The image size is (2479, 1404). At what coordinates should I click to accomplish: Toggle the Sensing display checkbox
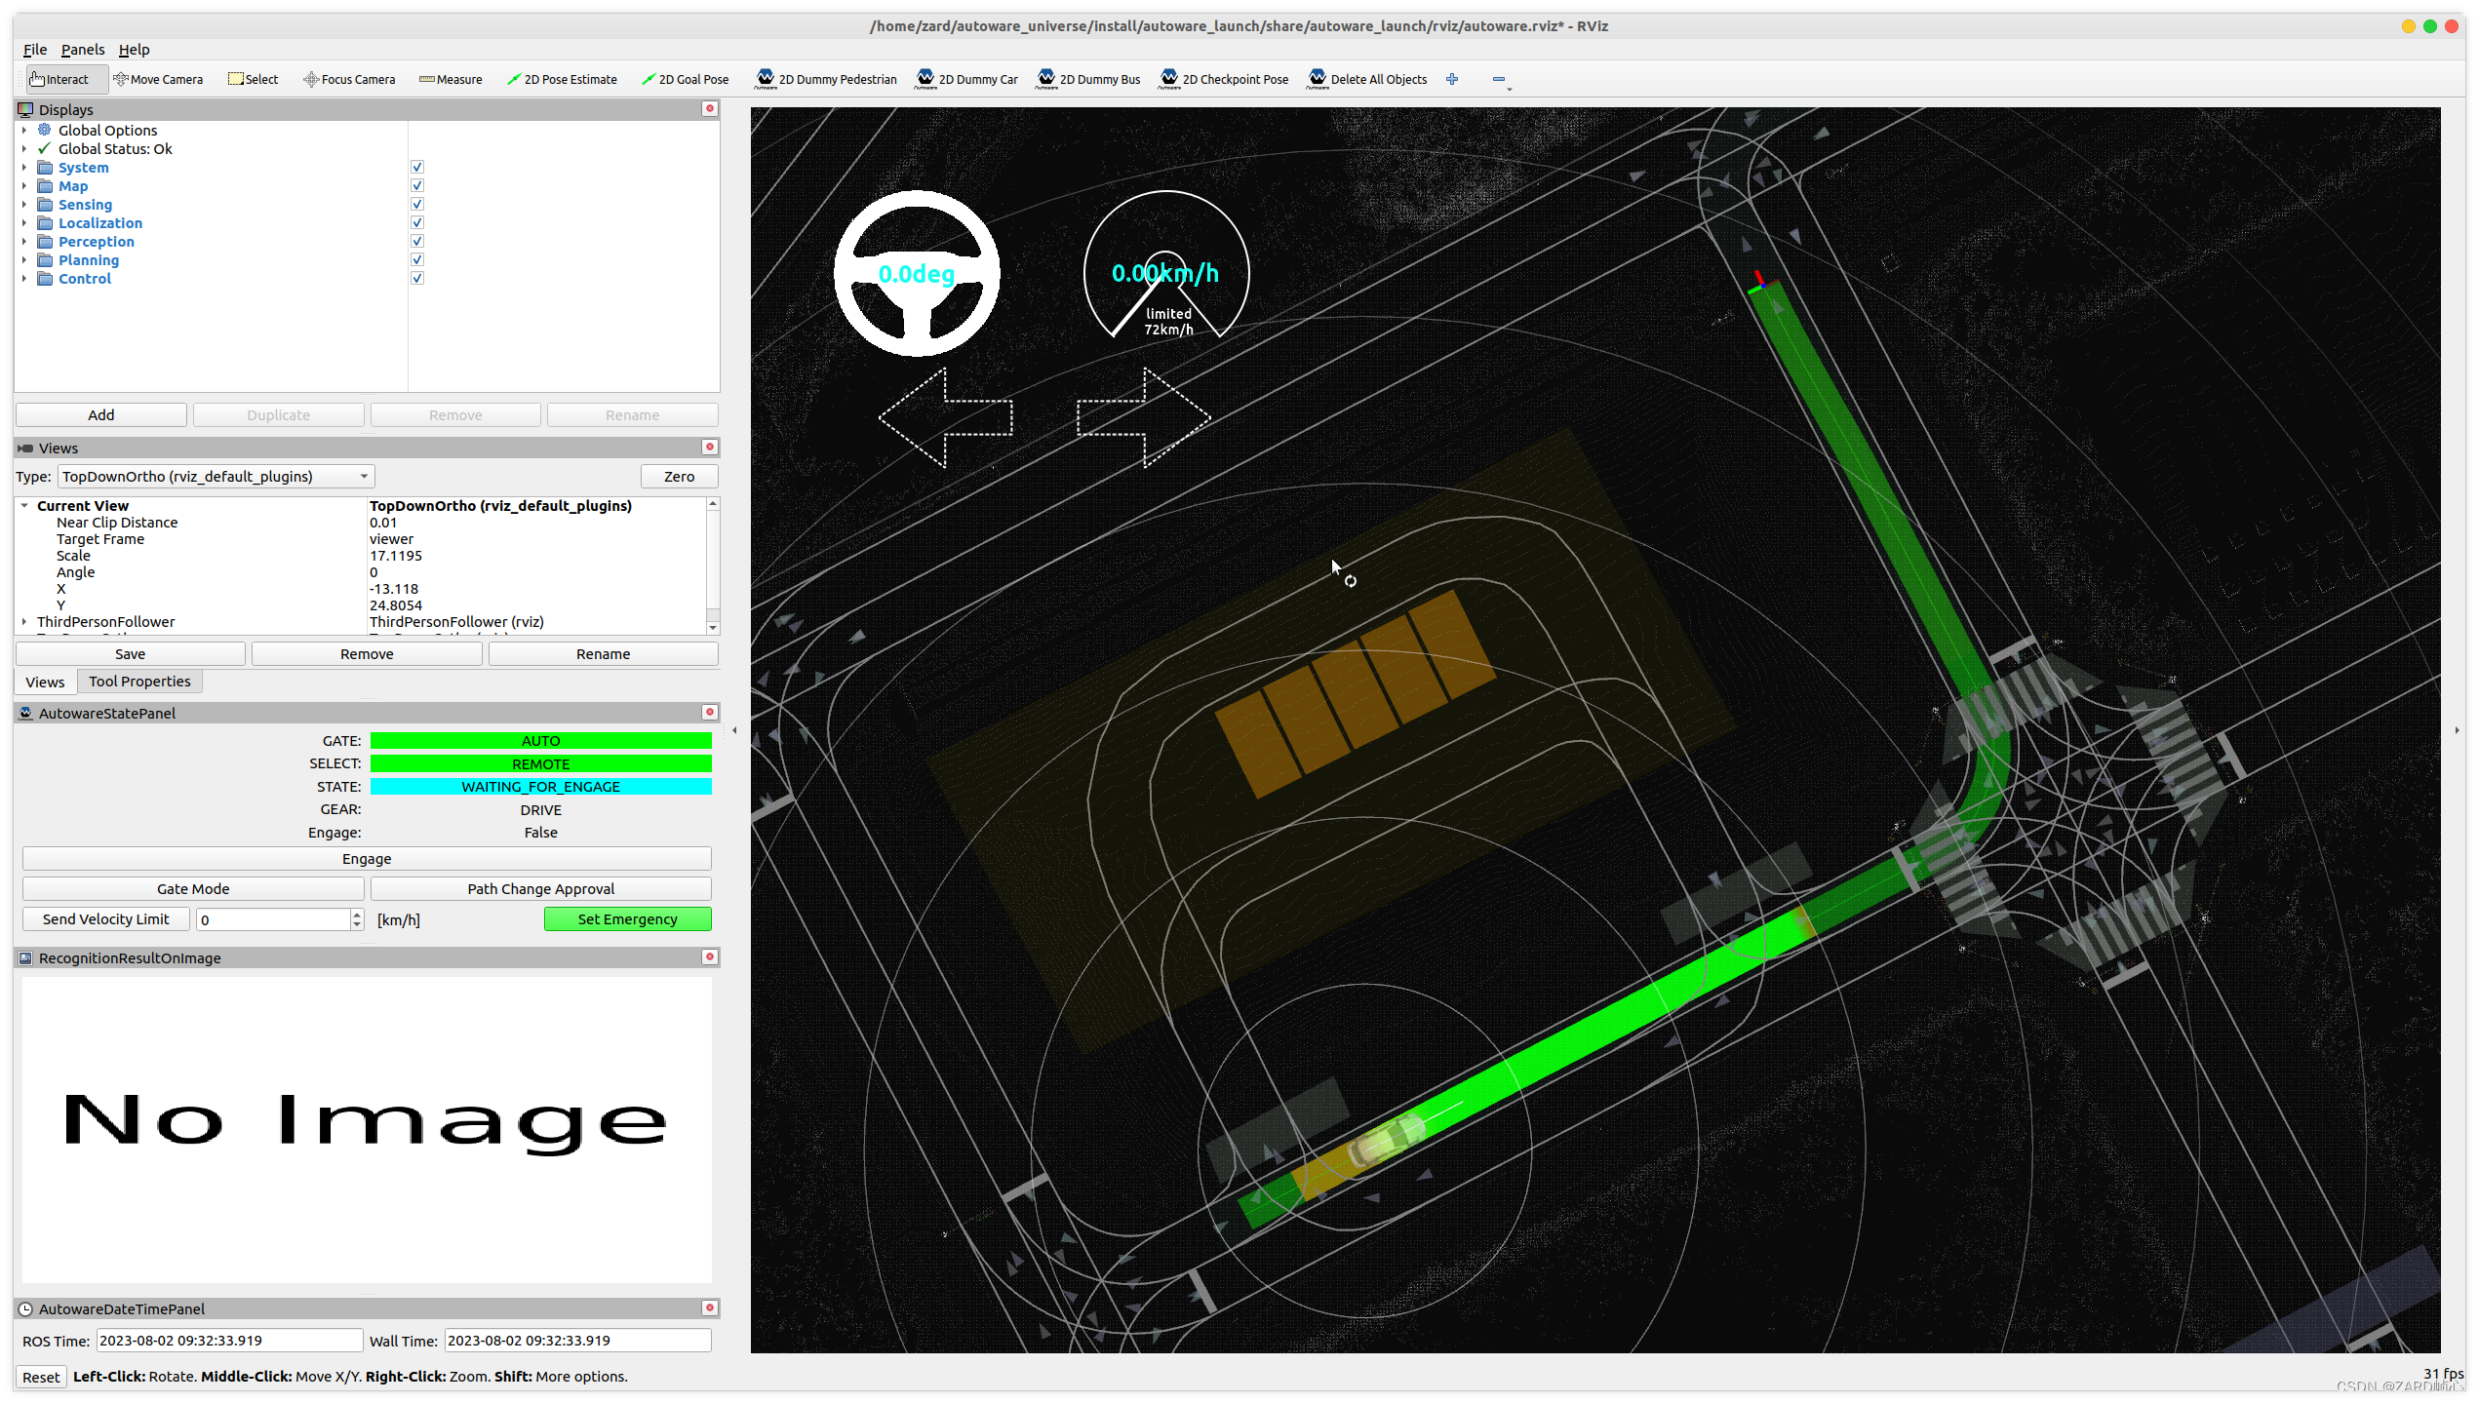417,204
